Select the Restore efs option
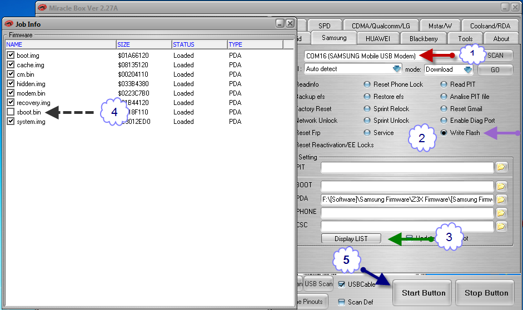523x310 pixels. 367,97
